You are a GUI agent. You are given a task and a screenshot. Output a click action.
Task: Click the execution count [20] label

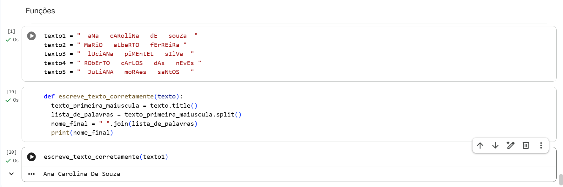(x=11, y=152)
